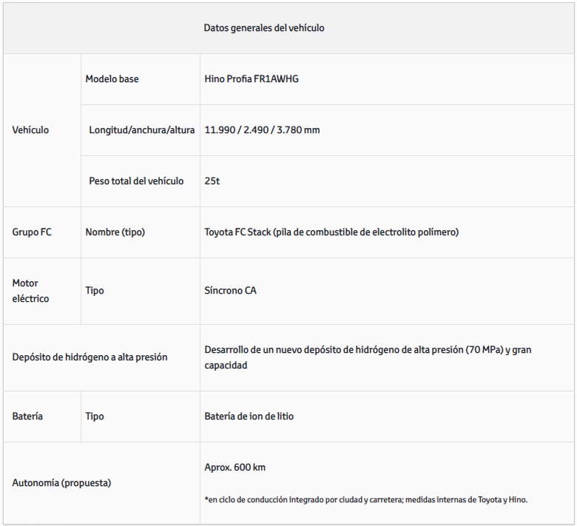Select the "25t" weight value

[212, 181]
